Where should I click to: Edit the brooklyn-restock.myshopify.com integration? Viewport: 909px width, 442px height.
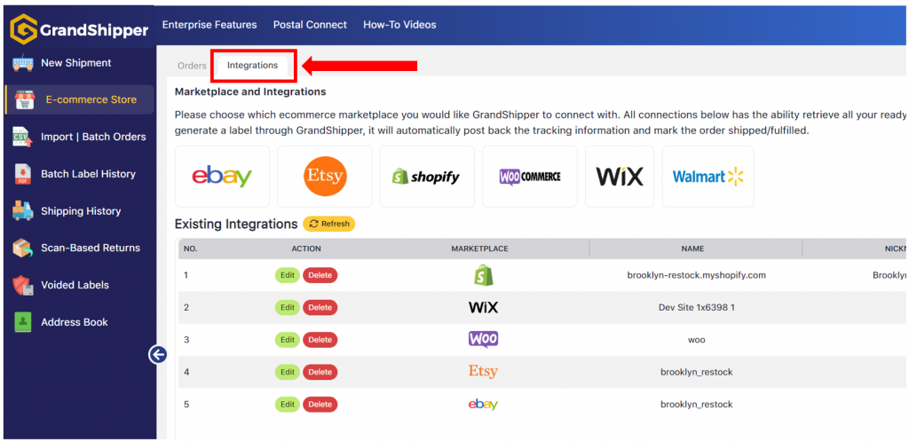click(288, 275)
